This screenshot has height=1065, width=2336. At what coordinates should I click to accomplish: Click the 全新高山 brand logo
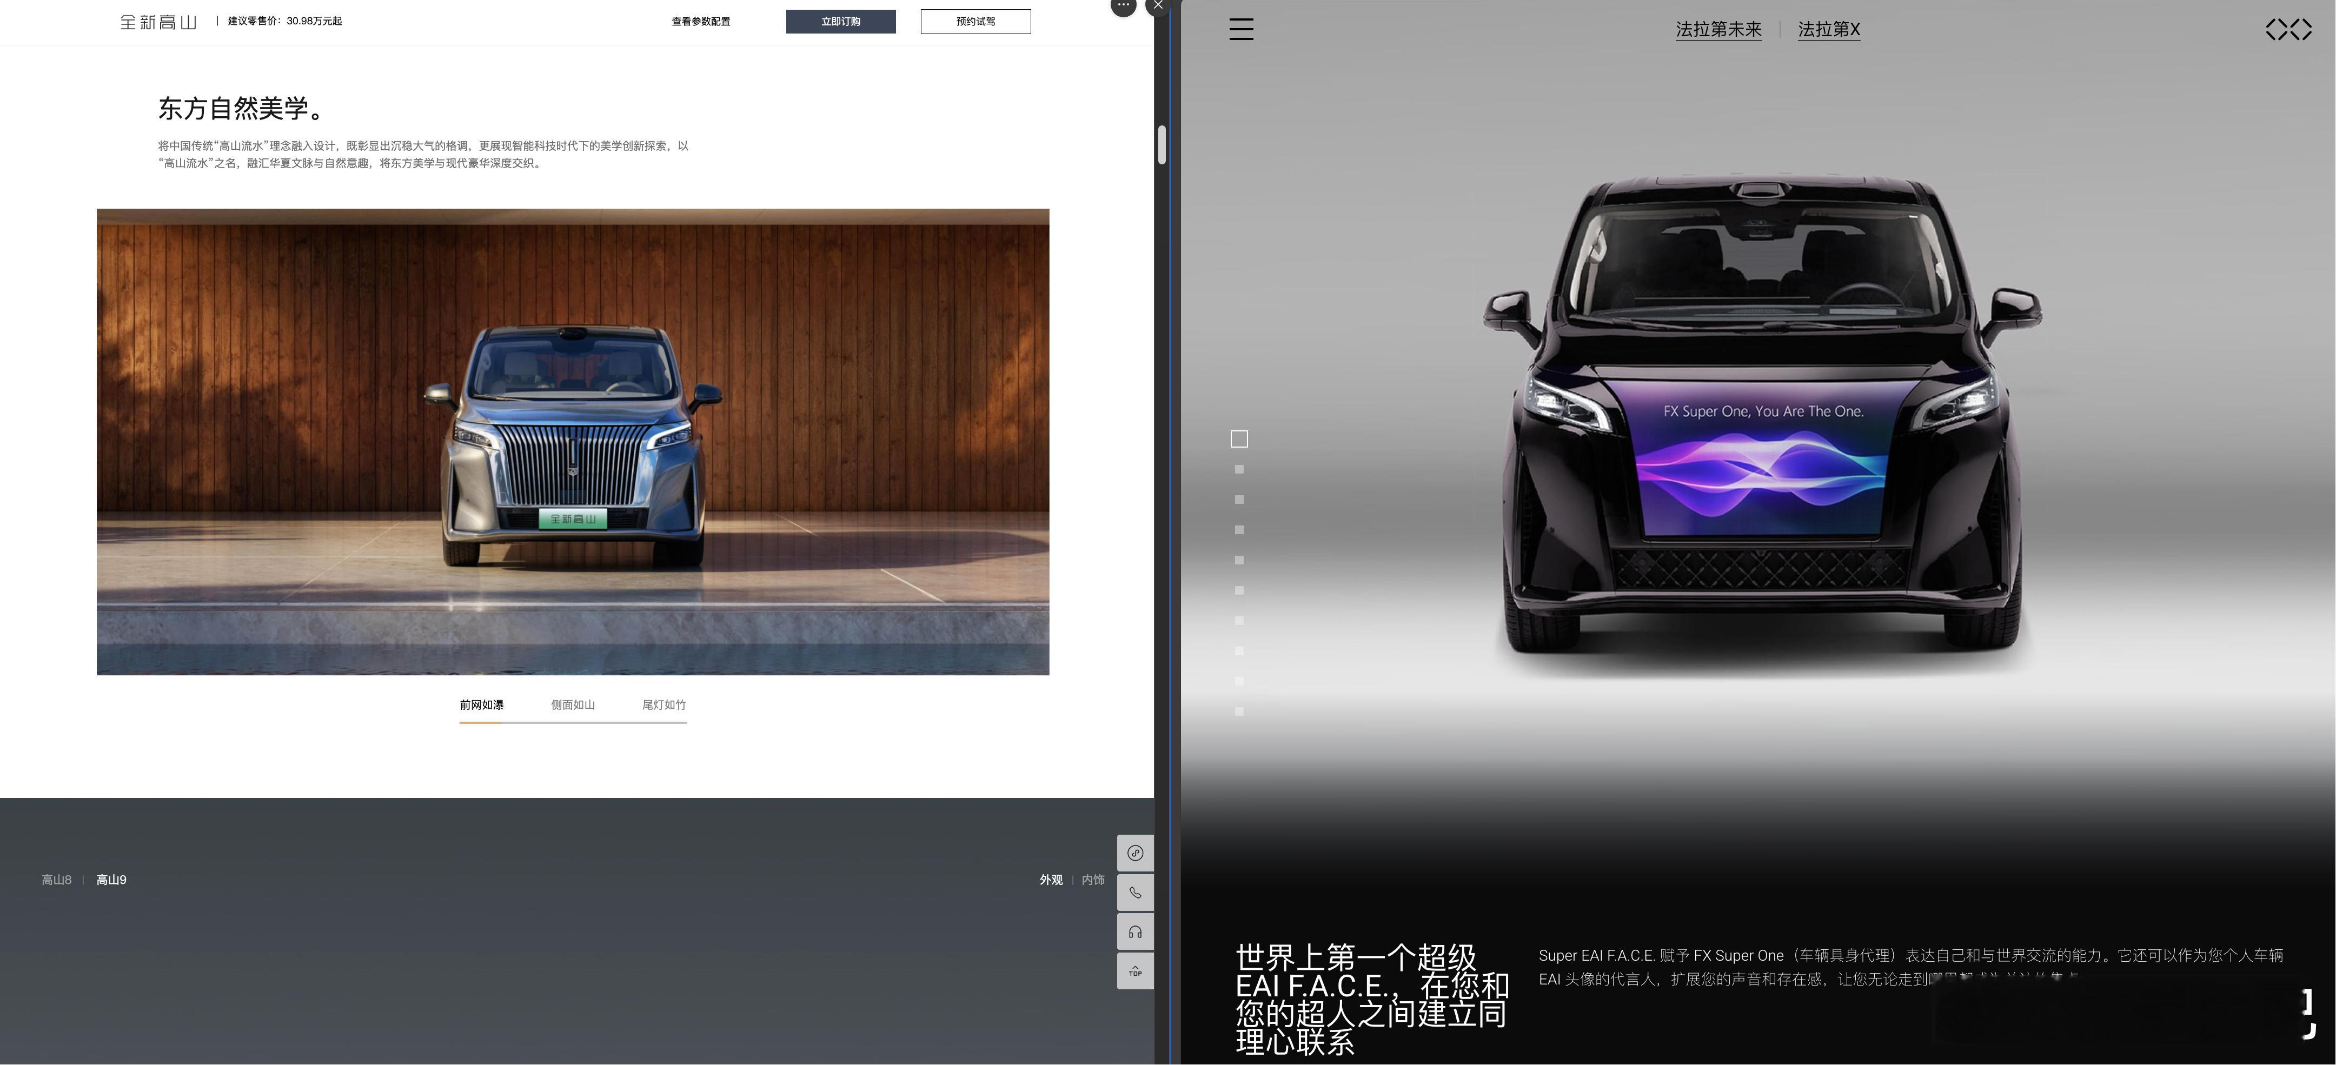158,22
